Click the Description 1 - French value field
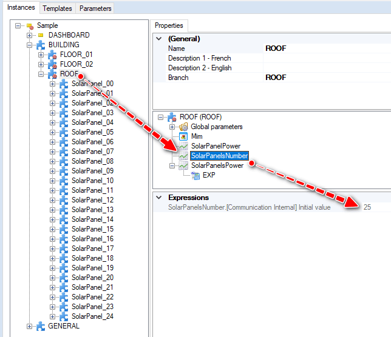The width and height of the screenshot is (391, 337). pos(327,58)
